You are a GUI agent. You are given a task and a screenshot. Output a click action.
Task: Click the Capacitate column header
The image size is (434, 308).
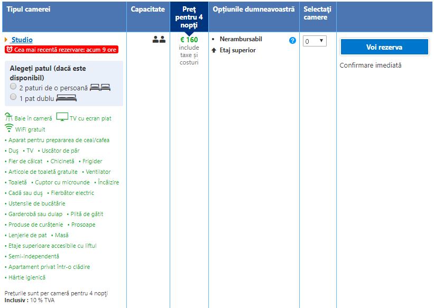[148, 10]
